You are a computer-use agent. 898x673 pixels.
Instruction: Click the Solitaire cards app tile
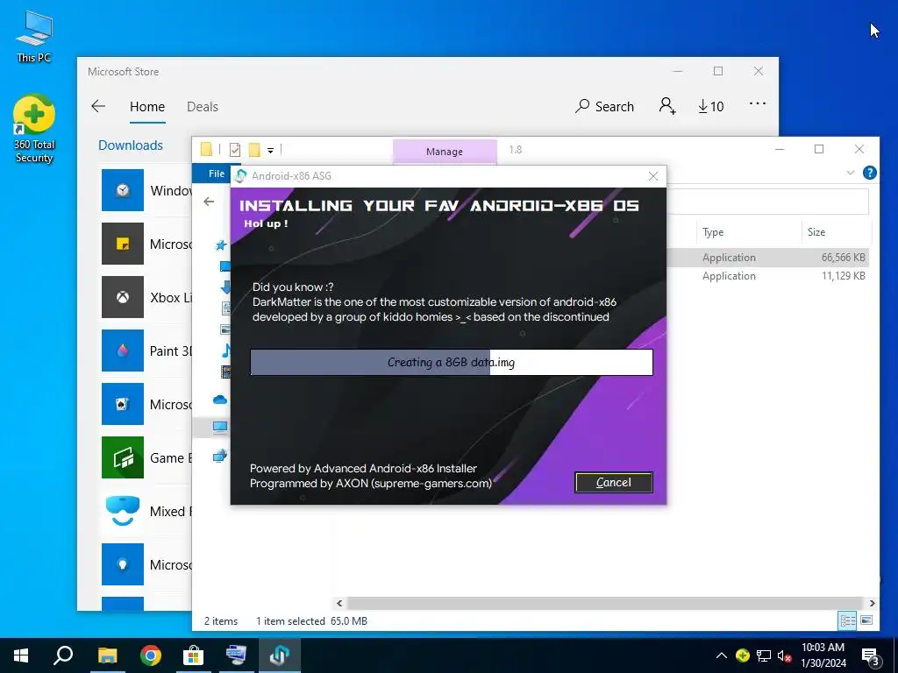coord(123,404)
